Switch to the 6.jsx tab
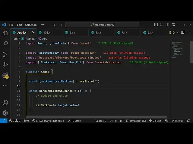Viewport: 193px width, 144px height. click(x=153, y=32)
